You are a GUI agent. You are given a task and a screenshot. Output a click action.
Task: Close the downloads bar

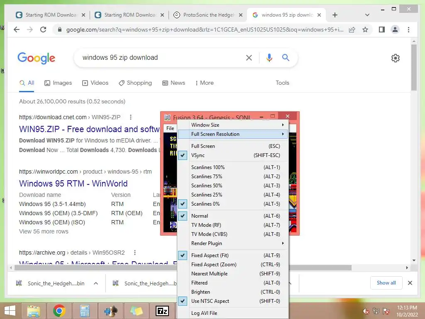410,283
